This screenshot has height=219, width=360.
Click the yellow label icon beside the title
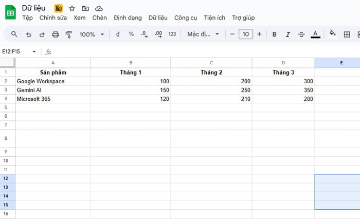point(59,9)
